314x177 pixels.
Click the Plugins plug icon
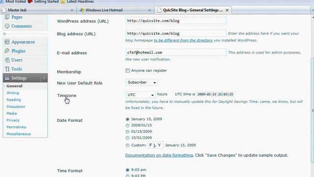pos(7,51)
